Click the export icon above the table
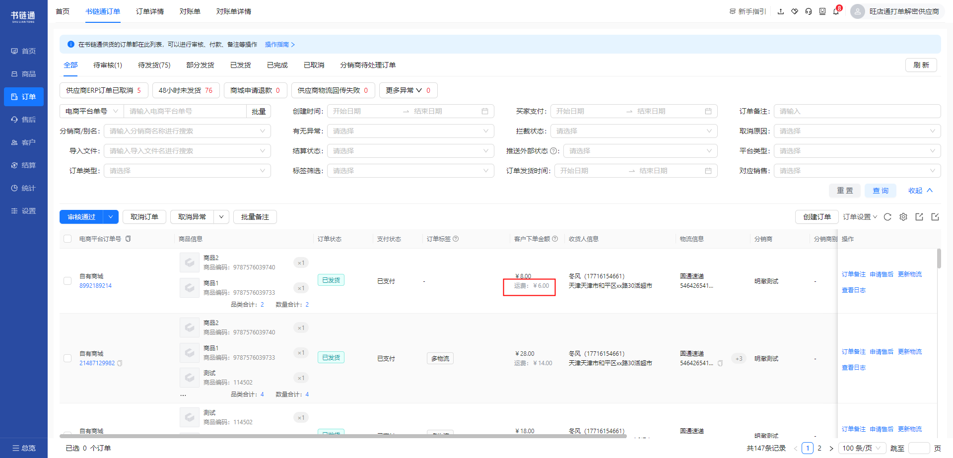 (x=919, y=217)
